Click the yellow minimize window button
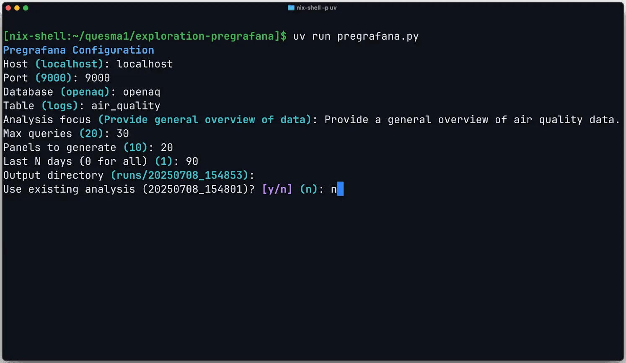The height and width of the screenshot is (363, 626). click(x=17, y=7)
